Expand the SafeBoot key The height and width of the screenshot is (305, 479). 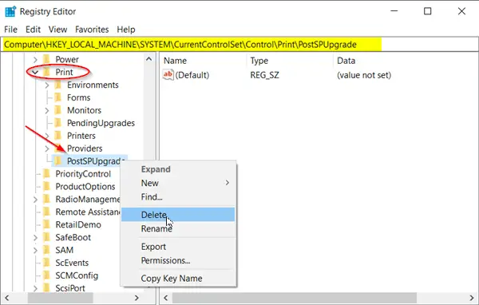(35, 237)
